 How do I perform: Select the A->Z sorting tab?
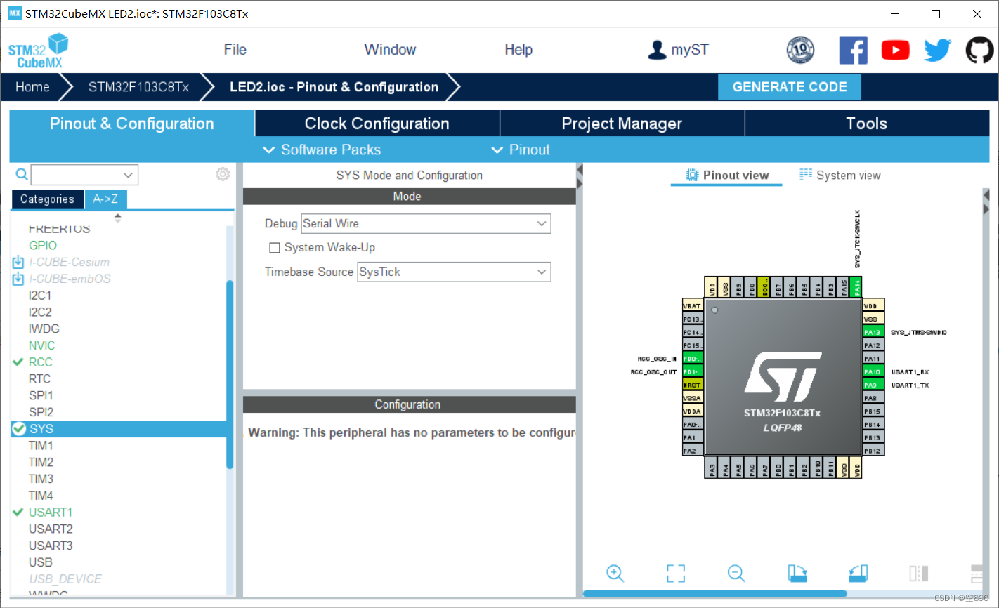coord(105,199)
